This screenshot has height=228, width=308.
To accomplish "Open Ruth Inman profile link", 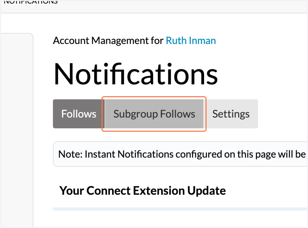I will coord(191,41).
